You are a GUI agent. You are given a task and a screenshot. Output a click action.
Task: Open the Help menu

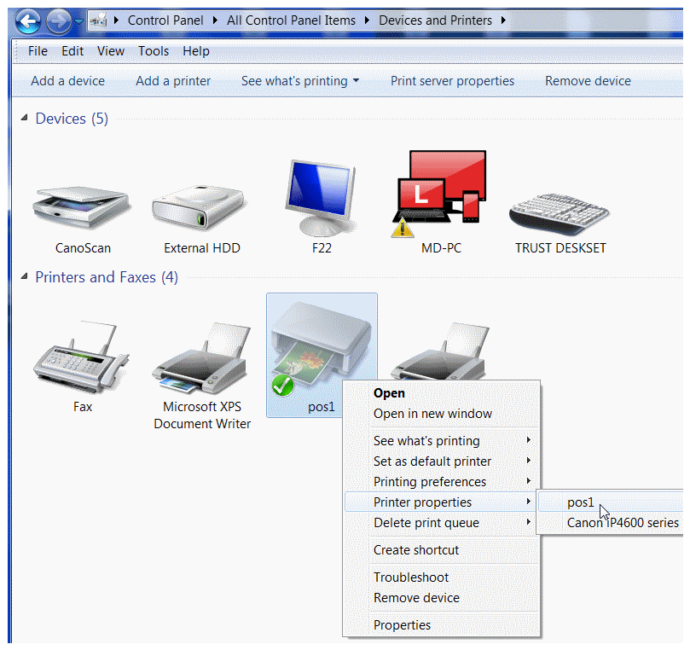[196, 51]
